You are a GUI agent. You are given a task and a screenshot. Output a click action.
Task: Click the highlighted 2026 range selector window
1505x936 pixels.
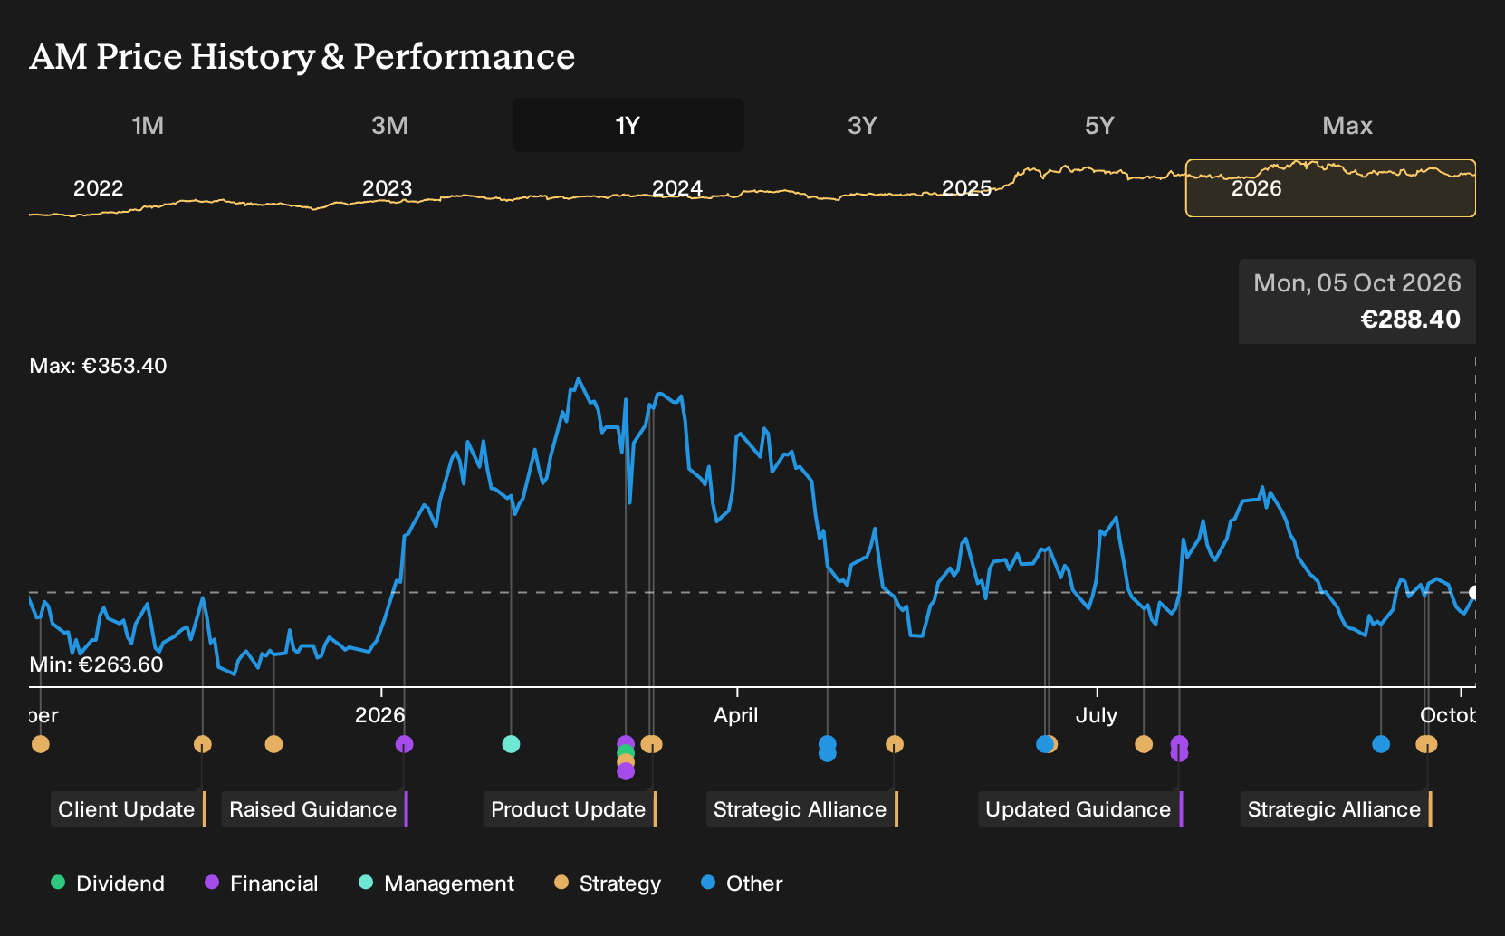[x=1330, y=188]
